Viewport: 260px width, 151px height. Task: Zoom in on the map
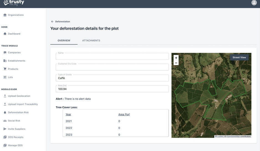coord(176,58)
